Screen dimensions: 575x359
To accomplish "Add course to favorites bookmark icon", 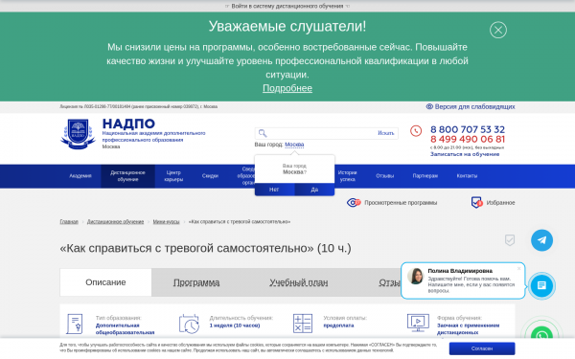I will click(510, 240).
